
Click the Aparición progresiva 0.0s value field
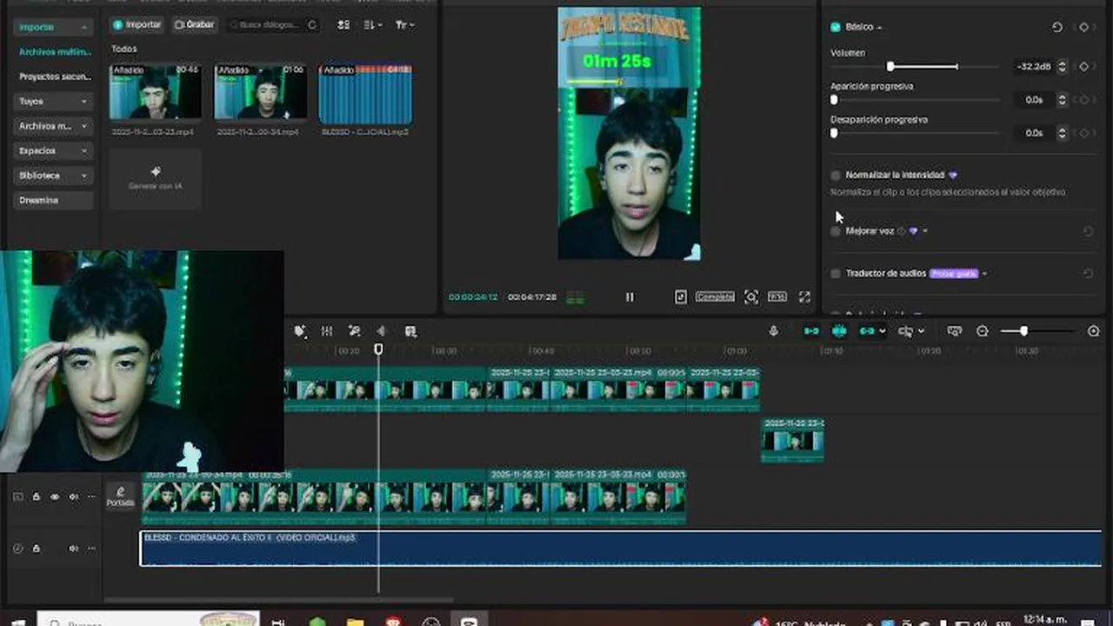tap(1033, 100)
